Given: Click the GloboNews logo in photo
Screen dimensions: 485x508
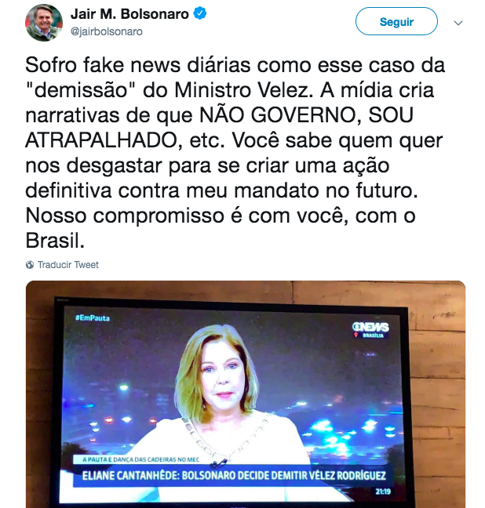Looking at the screenshot, I should click(x=370, y=327).
